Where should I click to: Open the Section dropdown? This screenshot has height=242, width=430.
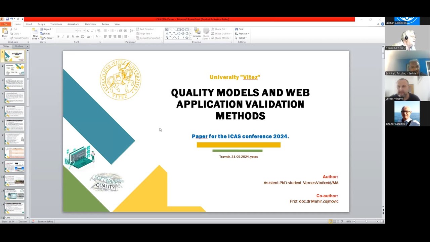[47, 38]
